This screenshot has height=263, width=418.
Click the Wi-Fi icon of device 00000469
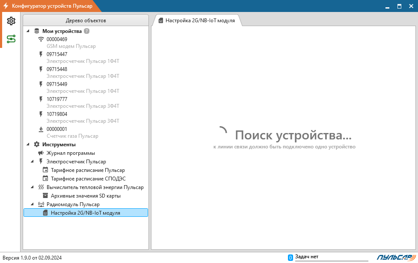pos(41,39)
